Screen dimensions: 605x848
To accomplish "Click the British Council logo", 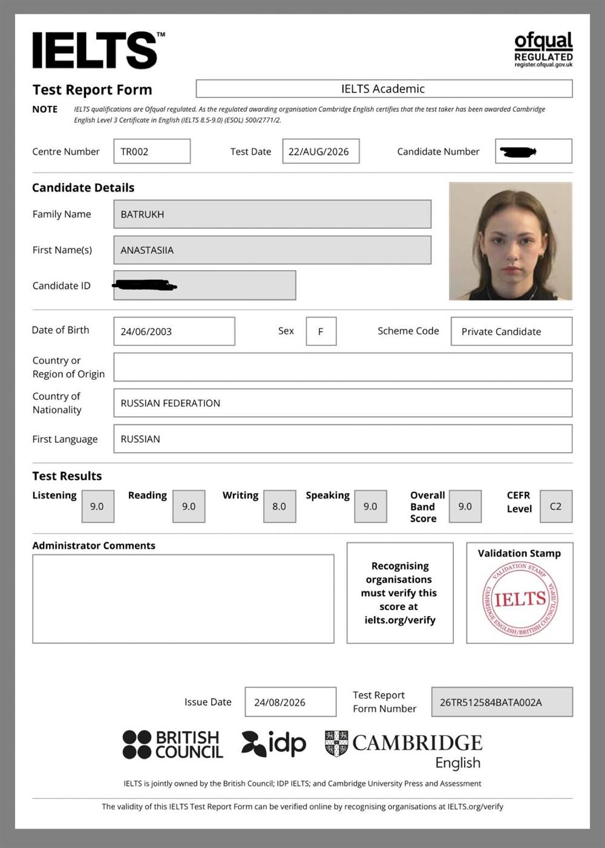I will [x=172, y=744].
